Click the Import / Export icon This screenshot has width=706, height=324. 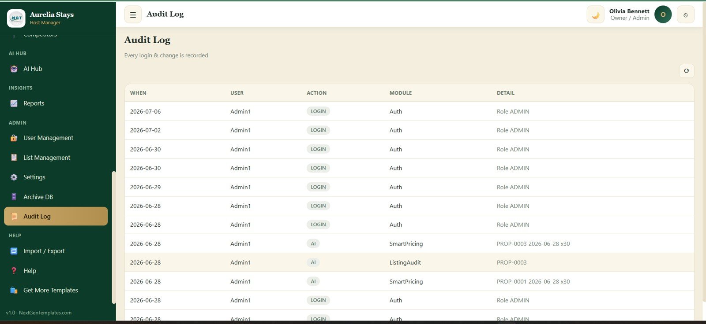coord(14,251)
